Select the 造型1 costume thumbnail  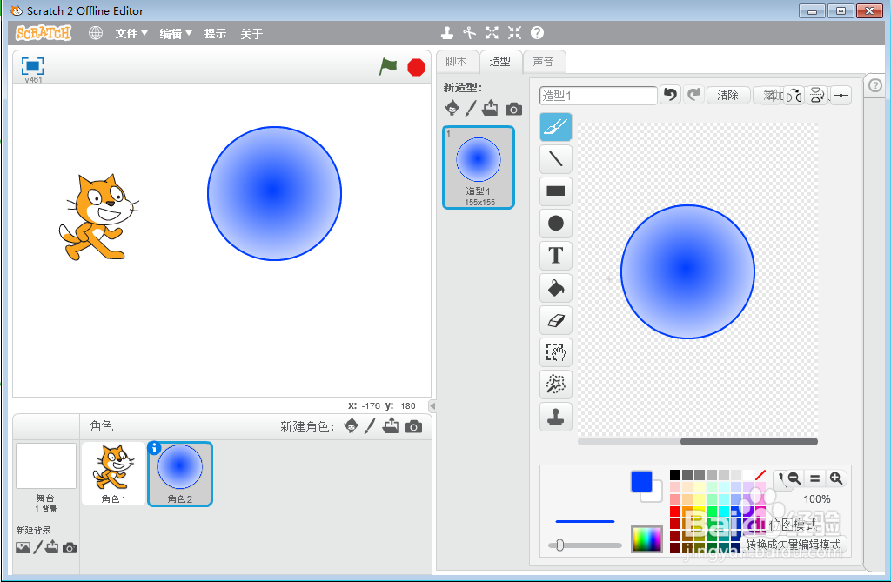pyautogui.click(x=479, y=167)
